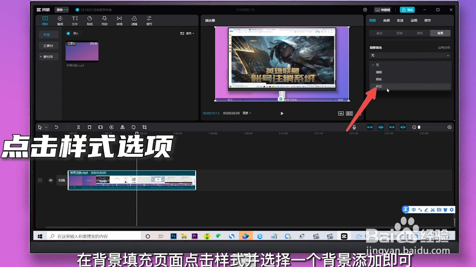Image resolution: width=476 pixels, height=267 pixels.
Task: Open the player quality dropdown
Action: click(247, 113)
